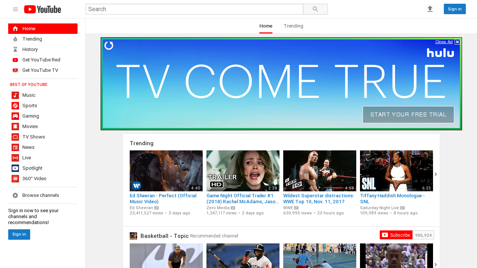Click the YouTube logo
This screenshot has width=477, height=268.
(42, 9)
